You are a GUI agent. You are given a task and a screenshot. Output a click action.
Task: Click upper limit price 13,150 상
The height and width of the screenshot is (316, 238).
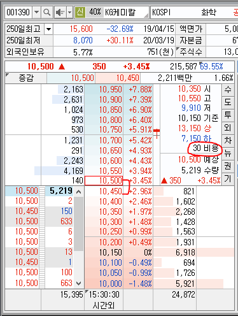point(195,128)
